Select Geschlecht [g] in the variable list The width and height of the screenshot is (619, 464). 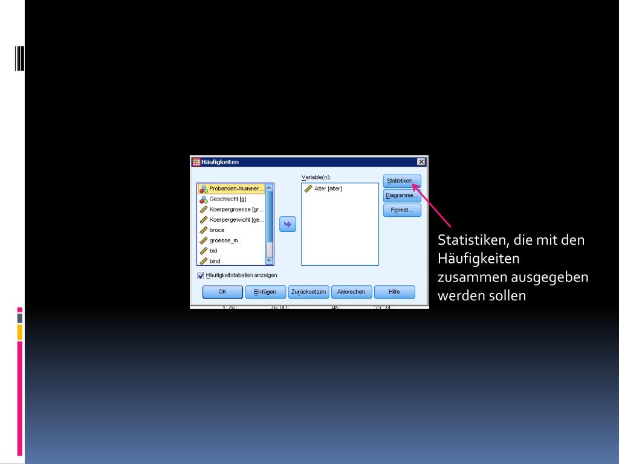click(232, 199)
